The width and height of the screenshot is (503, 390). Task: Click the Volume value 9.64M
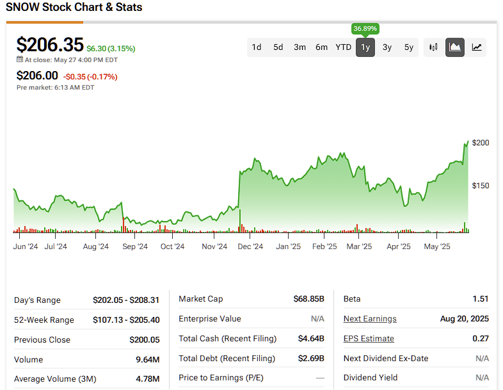click(148, 359)
